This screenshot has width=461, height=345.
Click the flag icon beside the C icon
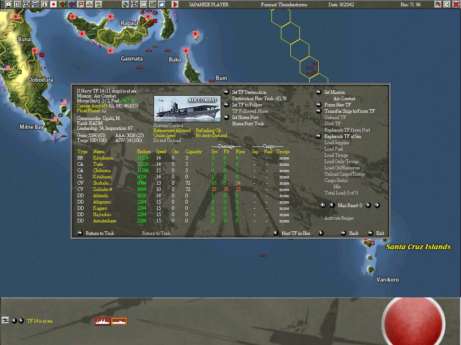438,4
